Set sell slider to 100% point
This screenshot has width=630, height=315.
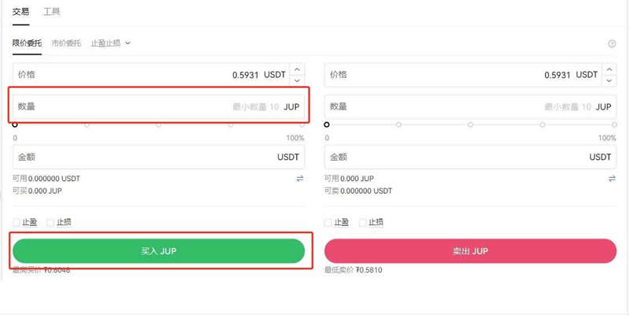[614, 125]
